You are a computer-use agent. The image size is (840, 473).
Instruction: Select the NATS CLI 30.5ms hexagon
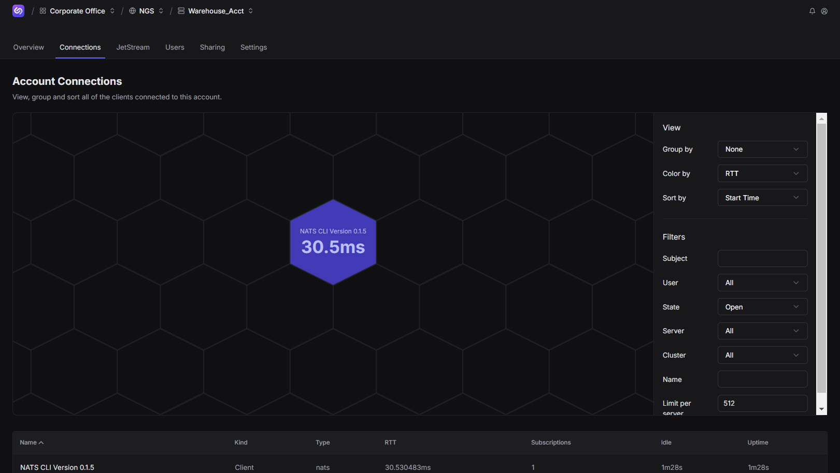[333, 242]
